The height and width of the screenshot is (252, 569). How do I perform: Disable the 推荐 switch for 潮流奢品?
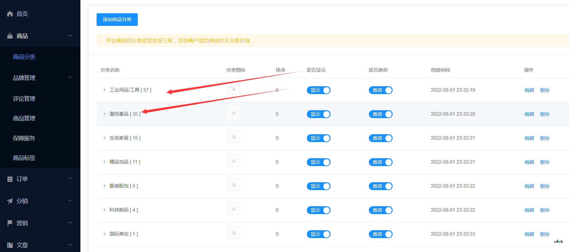(x=381, y=114)
